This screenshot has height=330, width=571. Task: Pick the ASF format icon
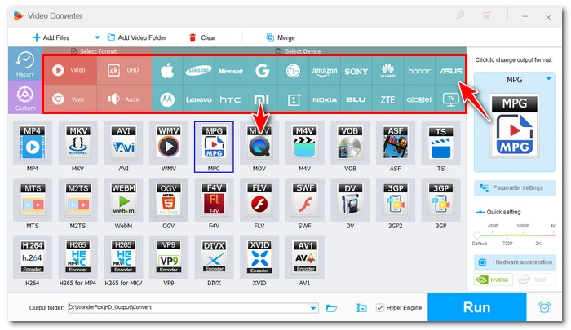[396, 143]
